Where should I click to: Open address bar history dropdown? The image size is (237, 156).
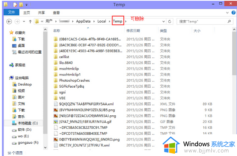coord(163,21)
